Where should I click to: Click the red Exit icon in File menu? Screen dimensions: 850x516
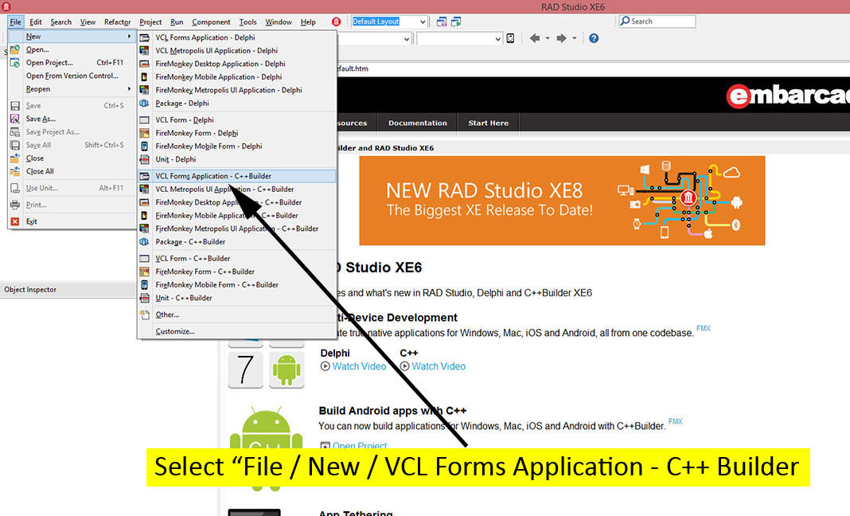pos(14,221)
